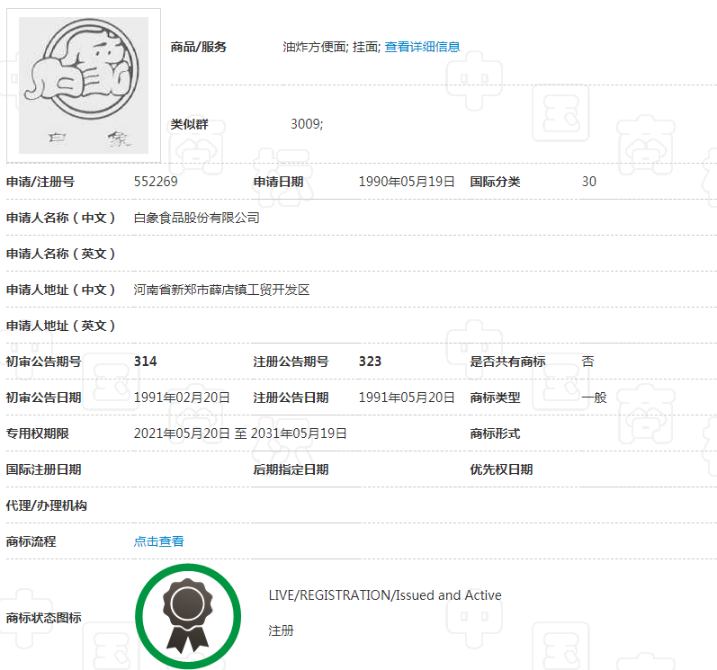Click the 国际注册日期 label
Viewport: 717px width, 670px height.
tap(43, 469)
